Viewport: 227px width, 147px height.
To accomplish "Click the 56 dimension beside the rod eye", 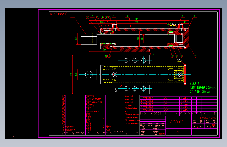I will pyautogui.click(x=76, y=74).
